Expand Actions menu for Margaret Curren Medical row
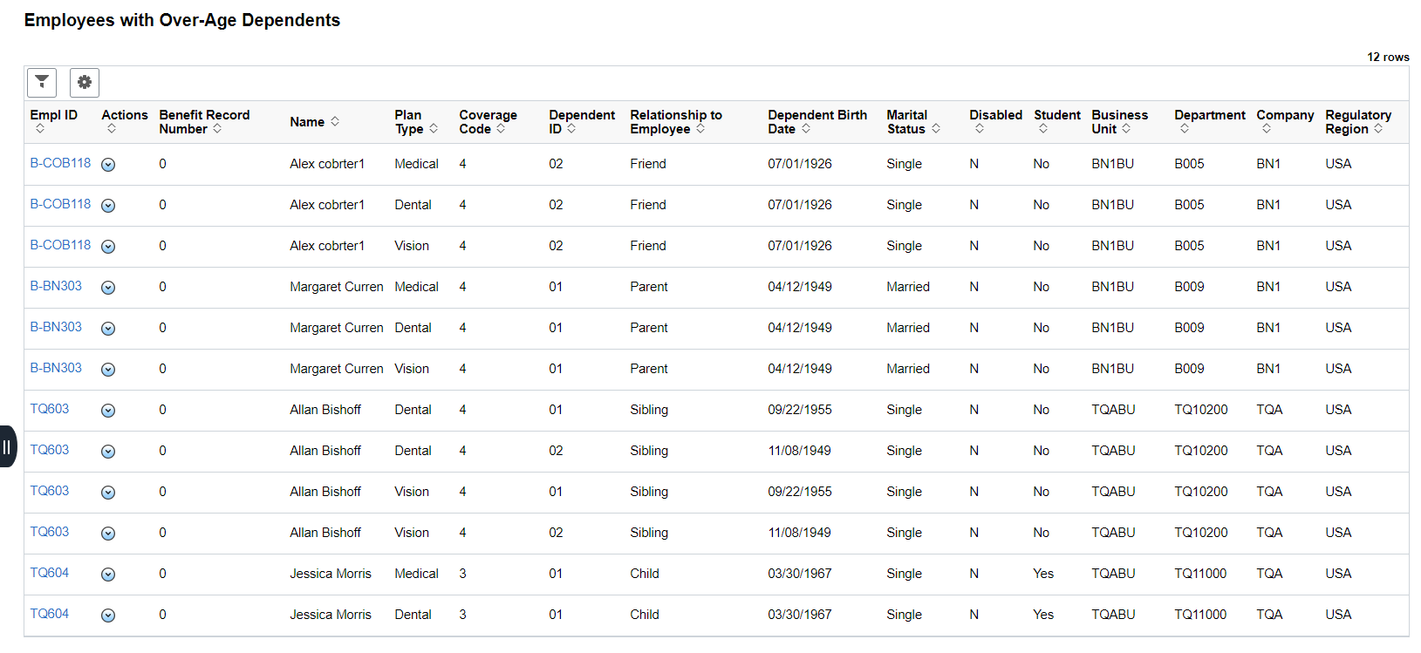1421x653 pixels. point(108,288)
